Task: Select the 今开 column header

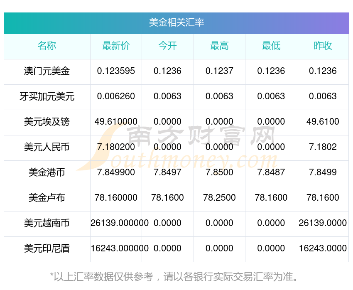Action: point(167,46)
